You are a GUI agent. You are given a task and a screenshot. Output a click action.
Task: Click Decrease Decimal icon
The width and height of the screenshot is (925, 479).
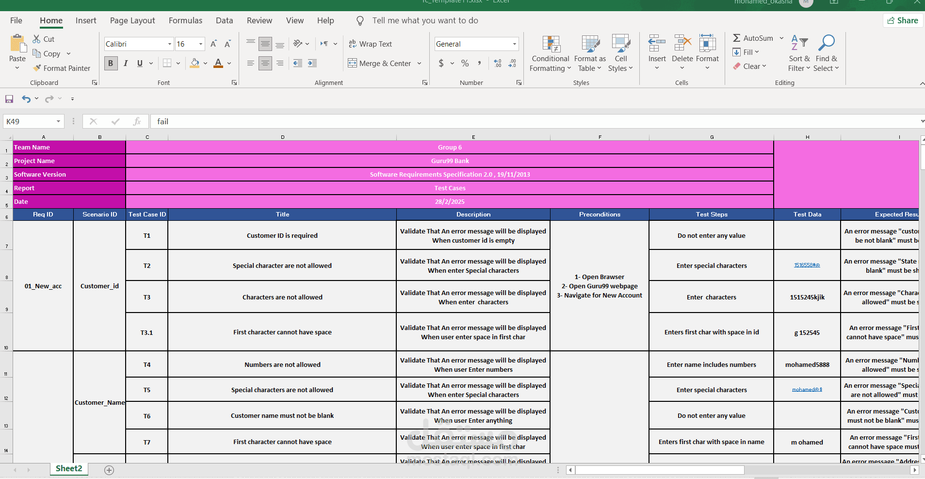pos(512,63)
